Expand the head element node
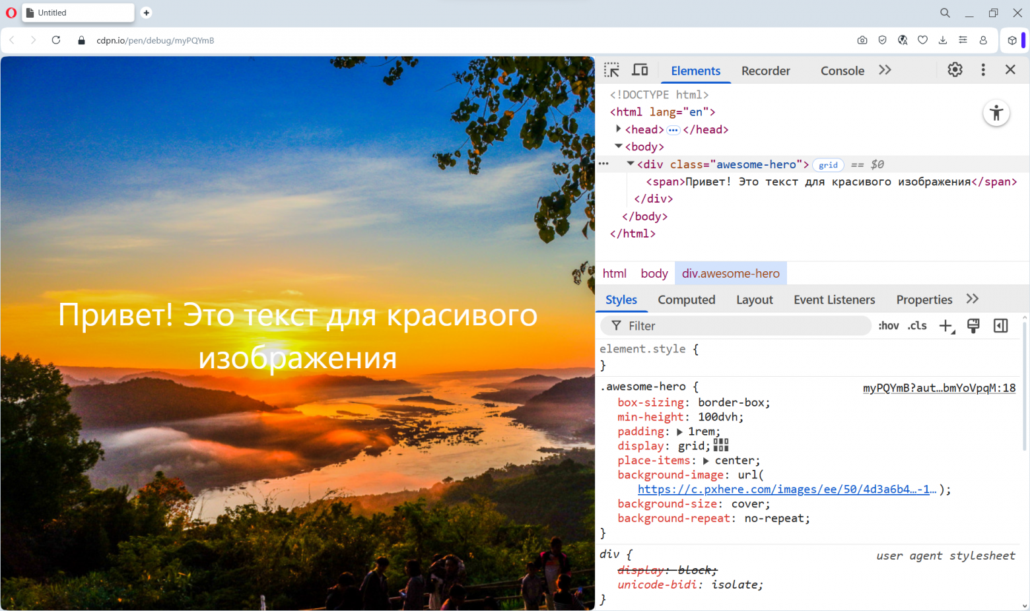The image size is (1030, 611). [x=619, y=129]
